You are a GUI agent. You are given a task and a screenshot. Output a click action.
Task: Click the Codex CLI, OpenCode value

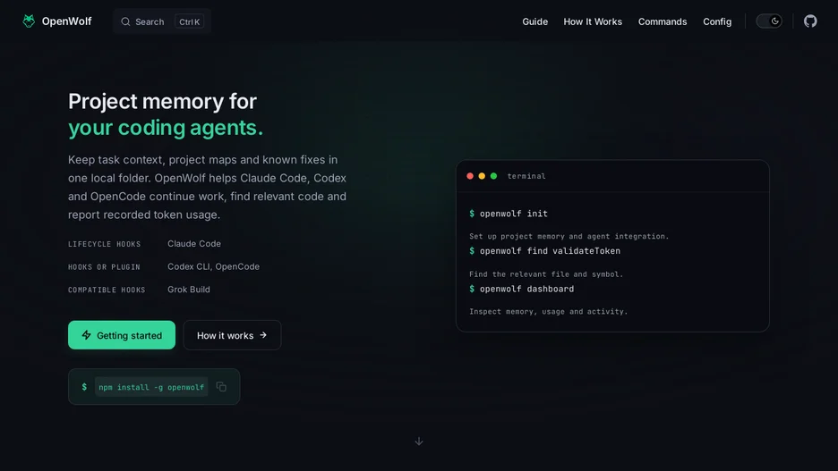[213, 266]
